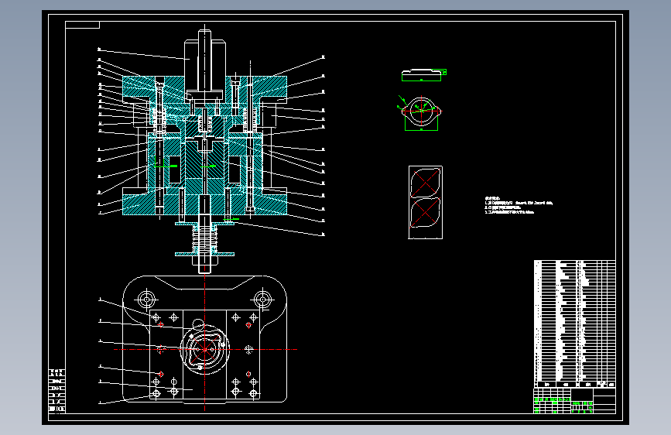Click the empty label box at frame's top-left

(83, 25)
